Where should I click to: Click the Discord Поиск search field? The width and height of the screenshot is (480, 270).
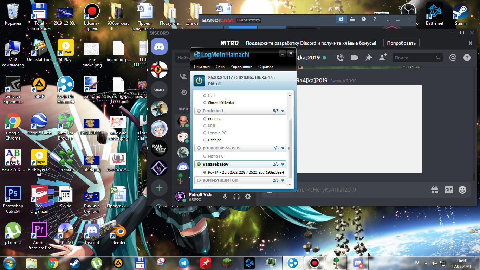[417, 58]
